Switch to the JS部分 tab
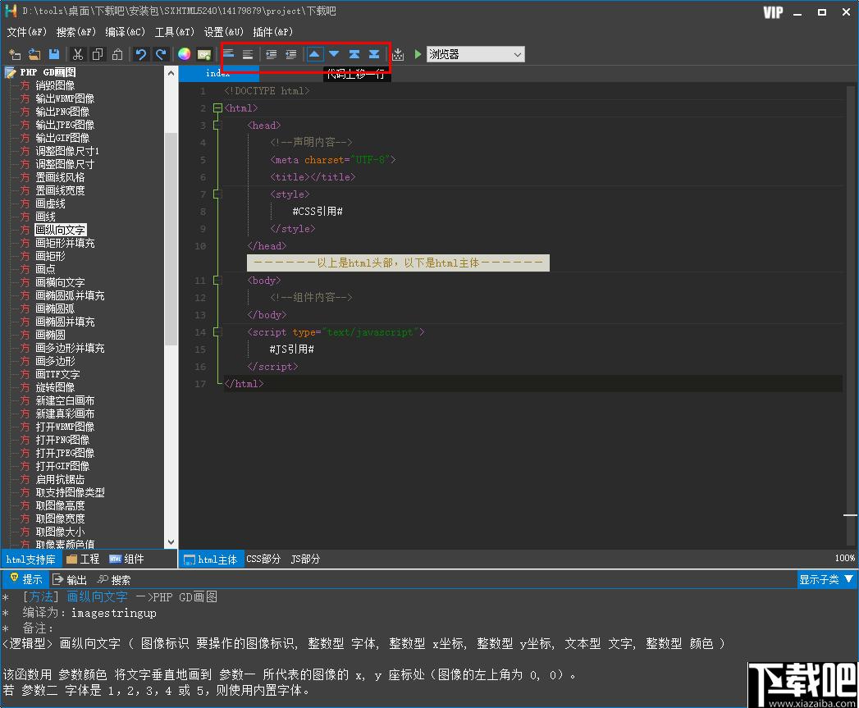Viewport: 859px width, 708px height. (x=306, y=559)
